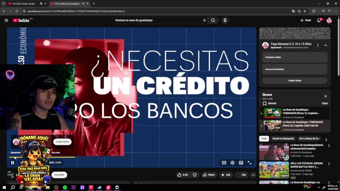Reload the current page
The width and height of the screenshot is (340, 191).
pyautogui.click(x=16, y=11)
